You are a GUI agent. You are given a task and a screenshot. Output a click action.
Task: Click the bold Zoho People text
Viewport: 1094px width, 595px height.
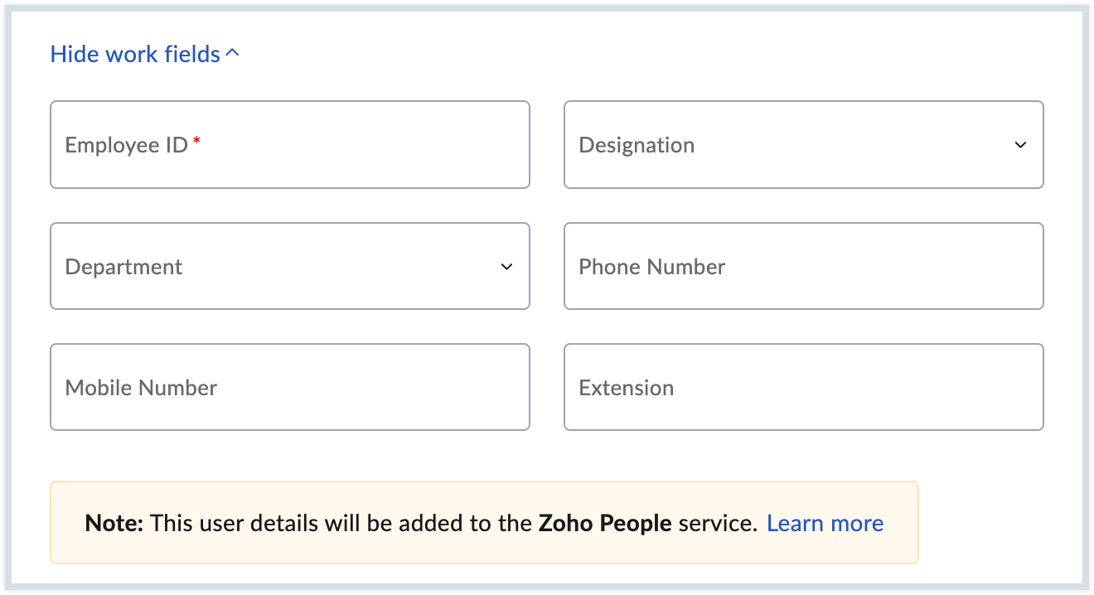[604, 524]
